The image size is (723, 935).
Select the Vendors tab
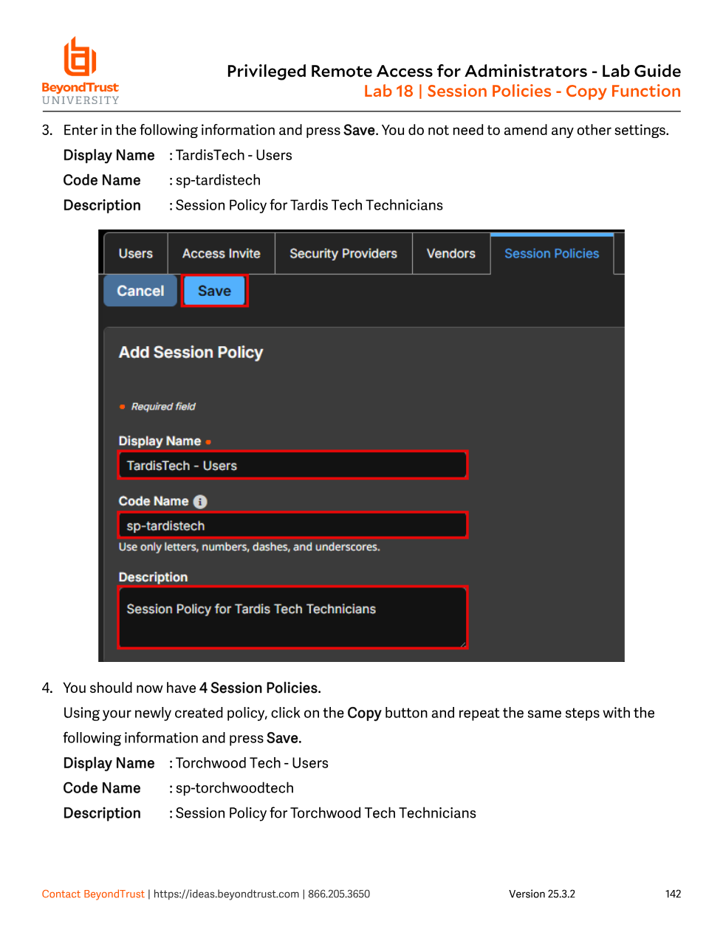point(451,253)
